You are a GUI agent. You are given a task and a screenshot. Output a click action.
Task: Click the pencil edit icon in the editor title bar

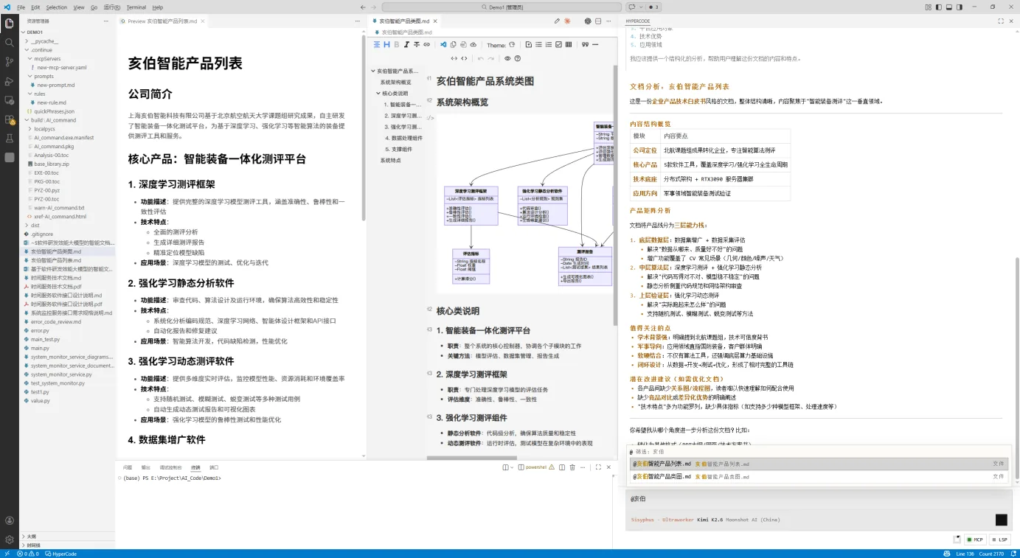click(558, 21)
